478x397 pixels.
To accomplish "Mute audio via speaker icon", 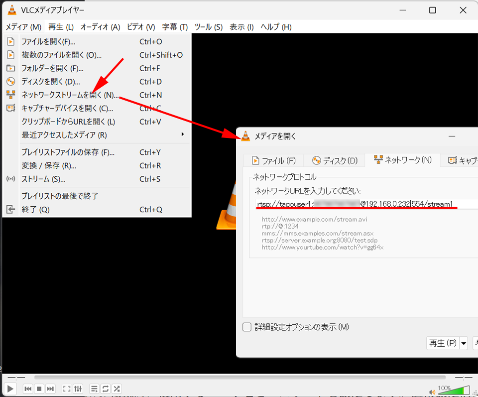I will tap(432, 391).
